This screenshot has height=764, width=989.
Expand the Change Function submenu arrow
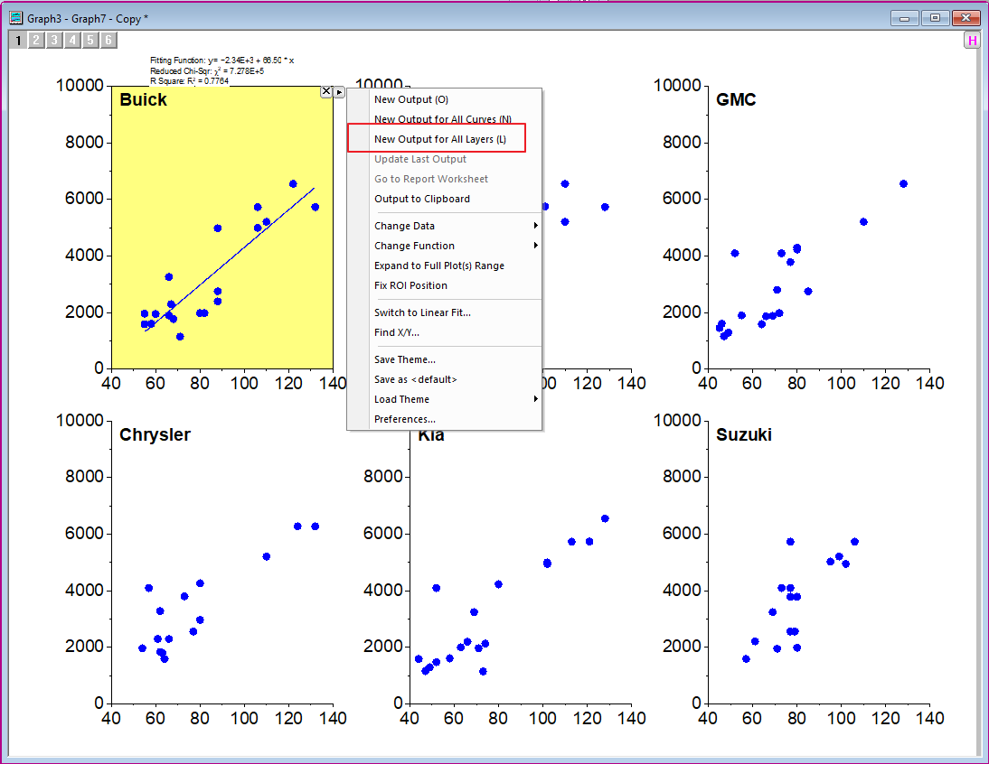point(535,246)
